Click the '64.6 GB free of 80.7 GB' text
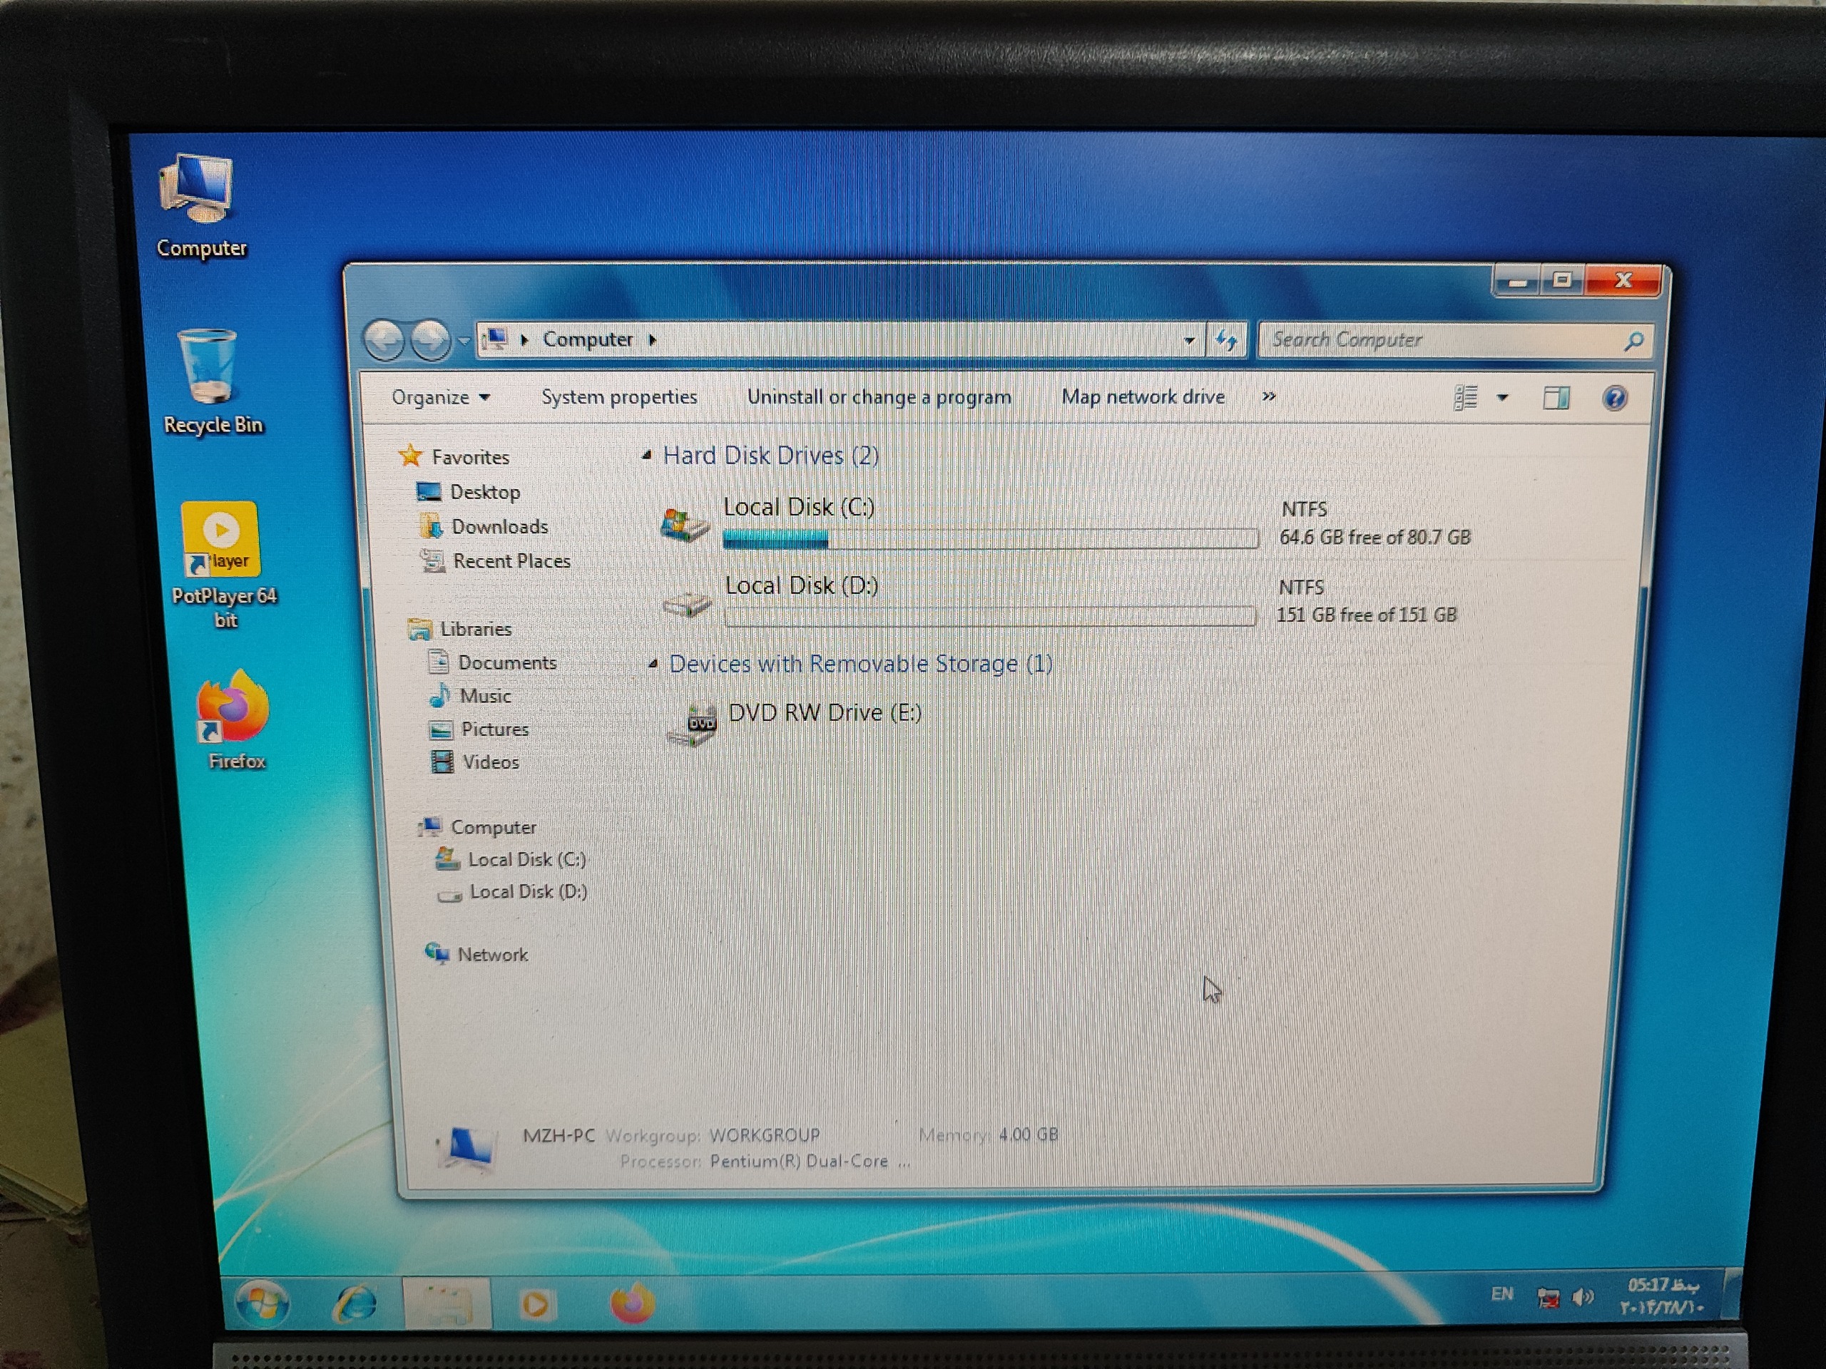The width and height of the screenshot is (1826, 1369). tap(1375, 537)
